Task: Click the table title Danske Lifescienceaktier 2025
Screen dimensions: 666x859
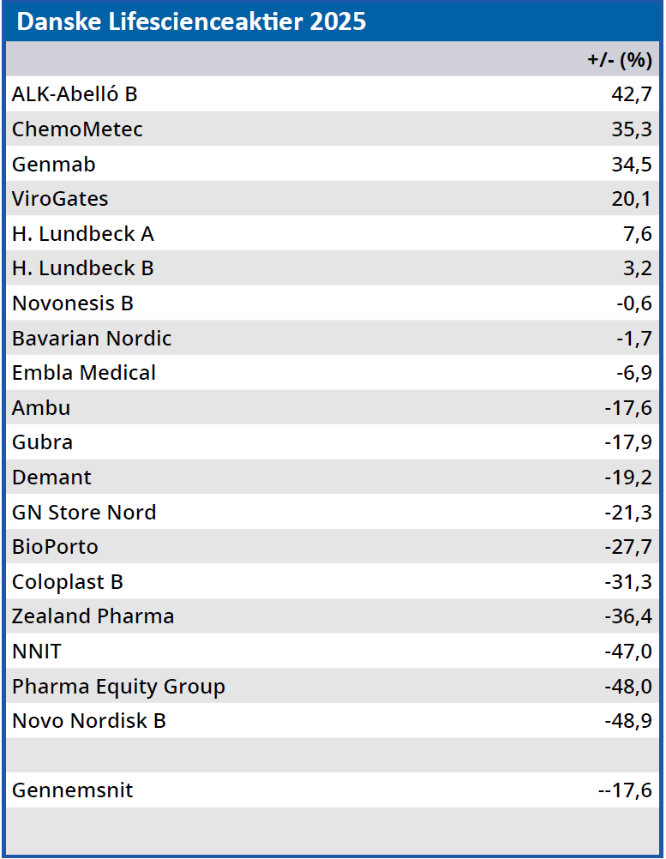Action: point(191,21)
